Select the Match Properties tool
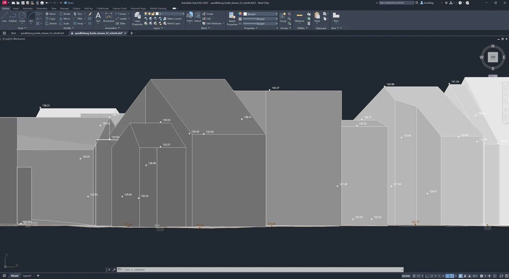The width and height of the screenshot is (509, 279). 232,18
